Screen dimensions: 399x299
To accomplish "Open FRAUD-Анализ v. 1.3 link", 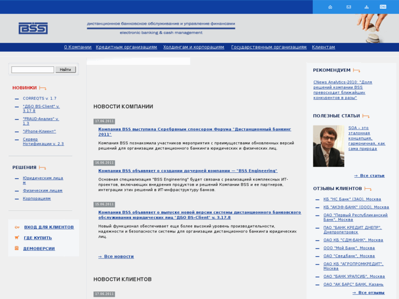I will click(41, 121).
